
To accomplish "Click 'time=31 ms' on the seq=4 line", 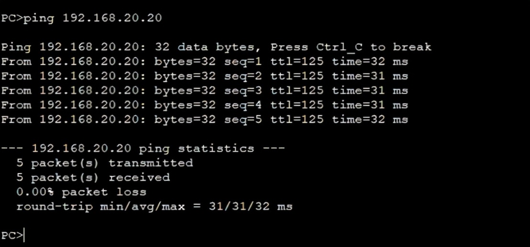I will pyautogui.click(x=370, y=105).
